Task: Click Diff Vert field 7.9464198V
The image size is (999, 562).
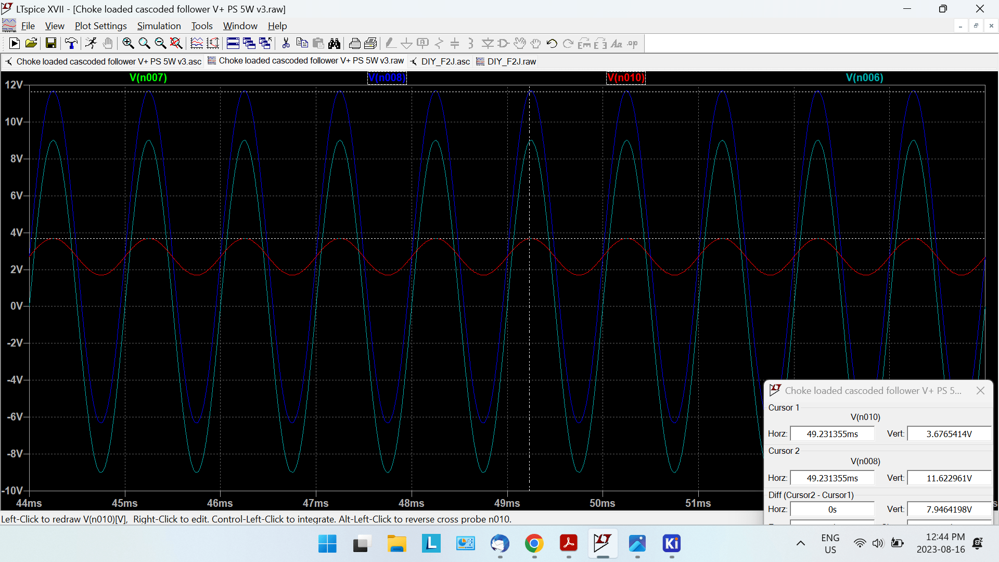Action: coord(949,509)
